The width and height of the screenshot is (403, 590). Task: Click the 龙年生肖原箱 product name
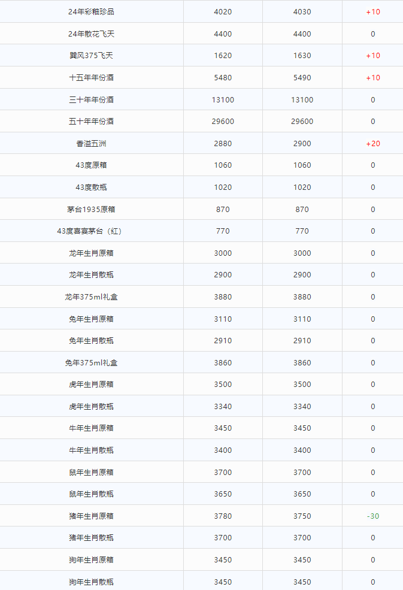tap(91, 253)
